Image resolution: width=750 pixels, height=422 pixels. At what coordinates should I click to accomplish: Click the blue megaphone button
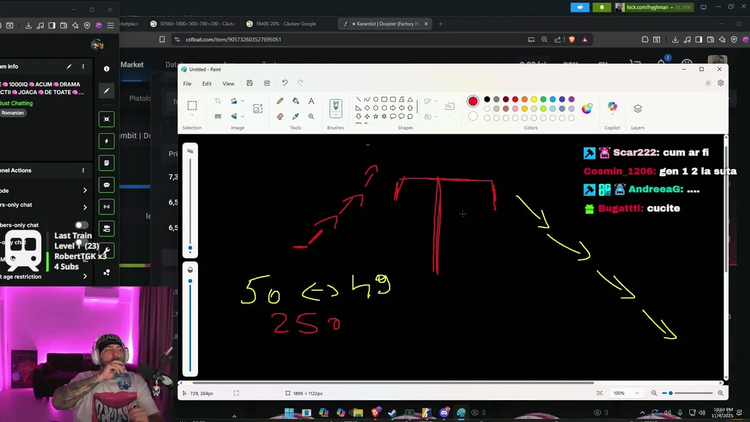580,7
